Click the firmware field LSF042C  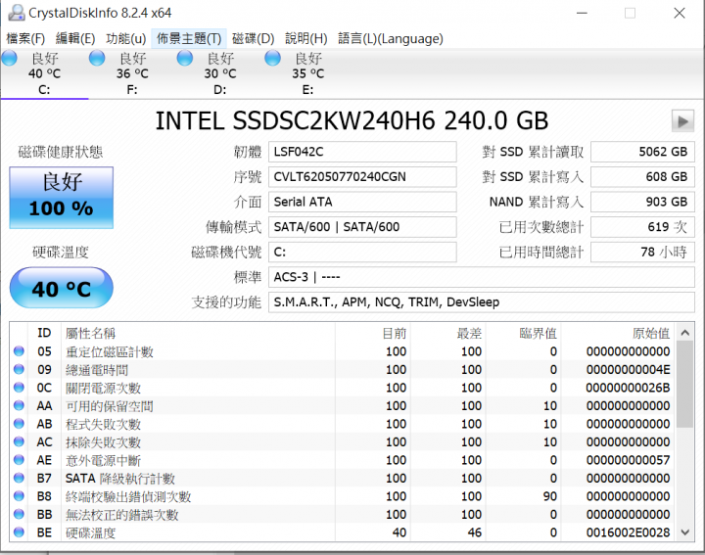[362, 152]
